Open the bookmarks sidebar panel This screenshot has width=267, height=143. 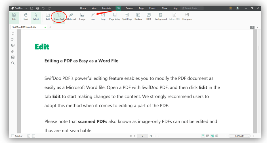13,34
